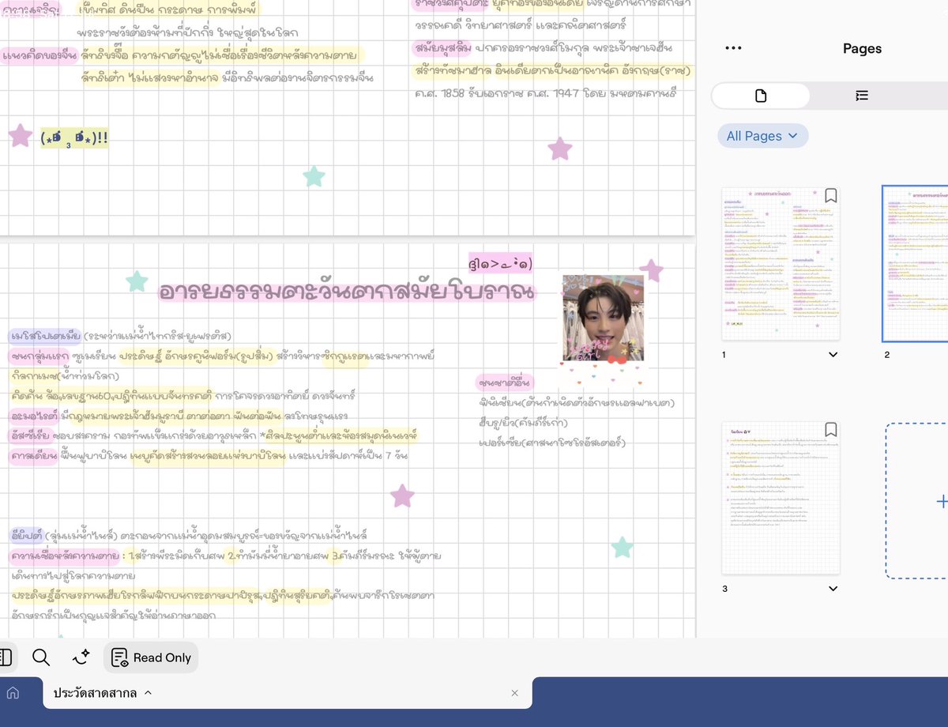This screenshot has width=948, height=727.
Task: Click the pink heading อารยธรรมตะวันตกสมัยโบราณ
Action: pos(346,292)
